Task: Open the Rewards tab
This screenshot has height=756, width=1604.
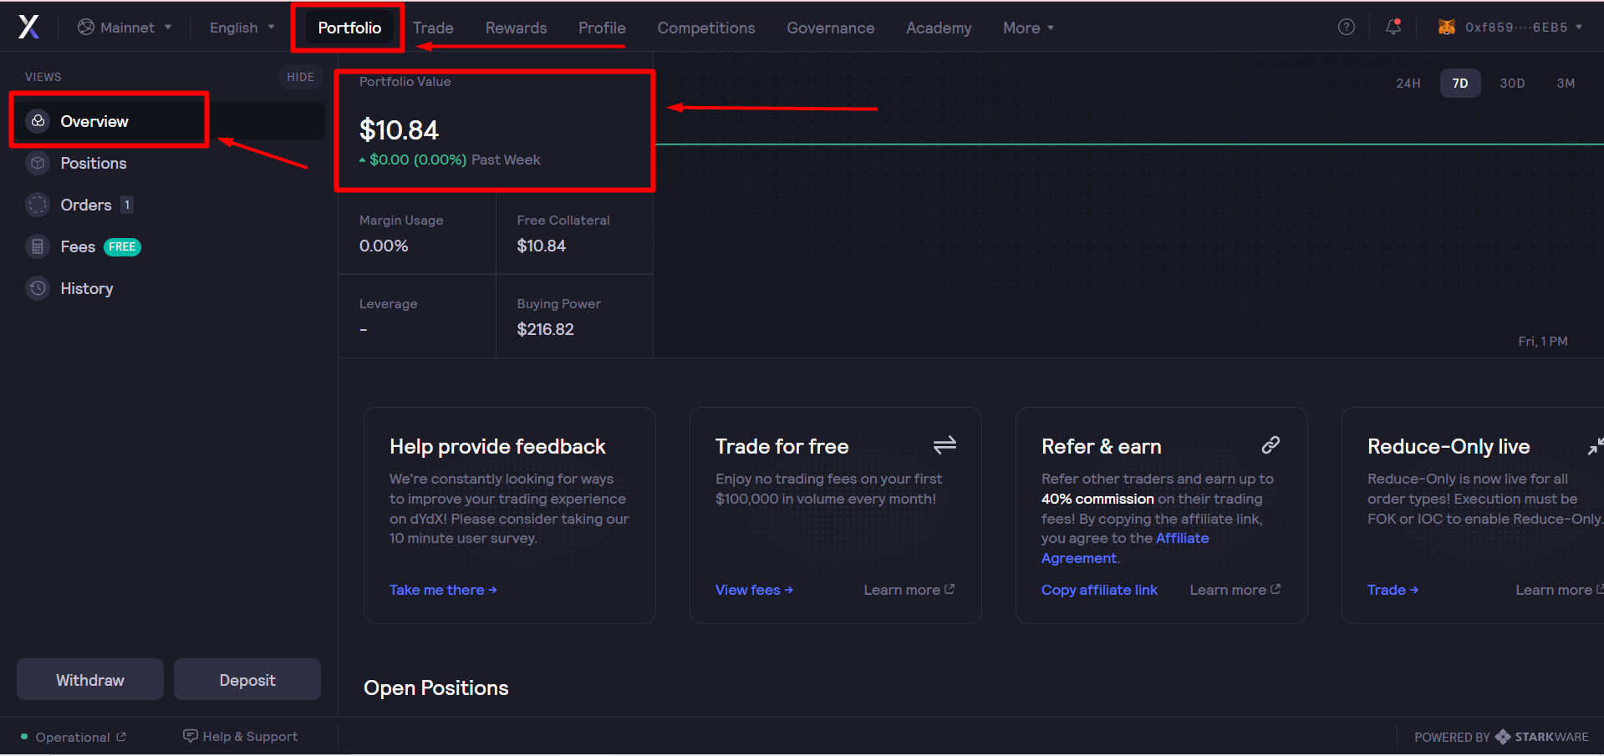Action: [x=516, y=28]
